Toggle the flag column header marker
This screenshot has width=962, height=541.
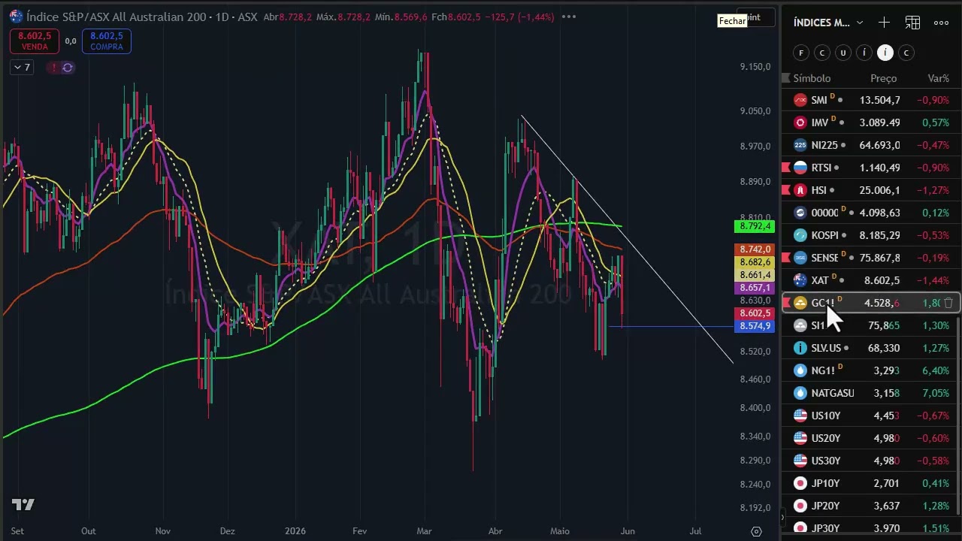click(x=786, y=78)
